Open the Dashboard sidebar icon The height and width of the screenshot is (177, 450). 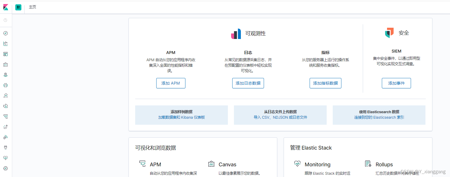click(5, 54)
